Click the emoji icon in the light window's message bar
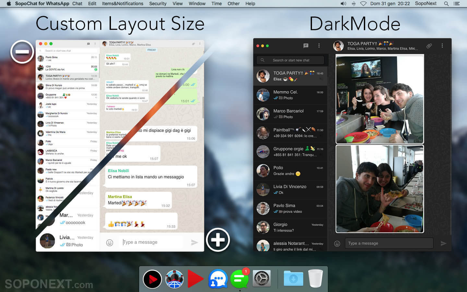Screen dimensions: 467x292 110,243
